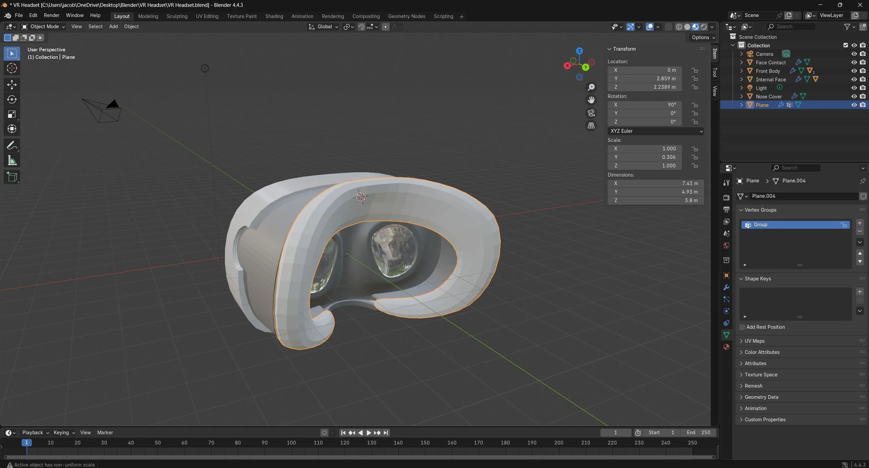Screen dimensions: 869x468
Task: Switch to the Sculpting workspace tab
Action: [177, 16]
